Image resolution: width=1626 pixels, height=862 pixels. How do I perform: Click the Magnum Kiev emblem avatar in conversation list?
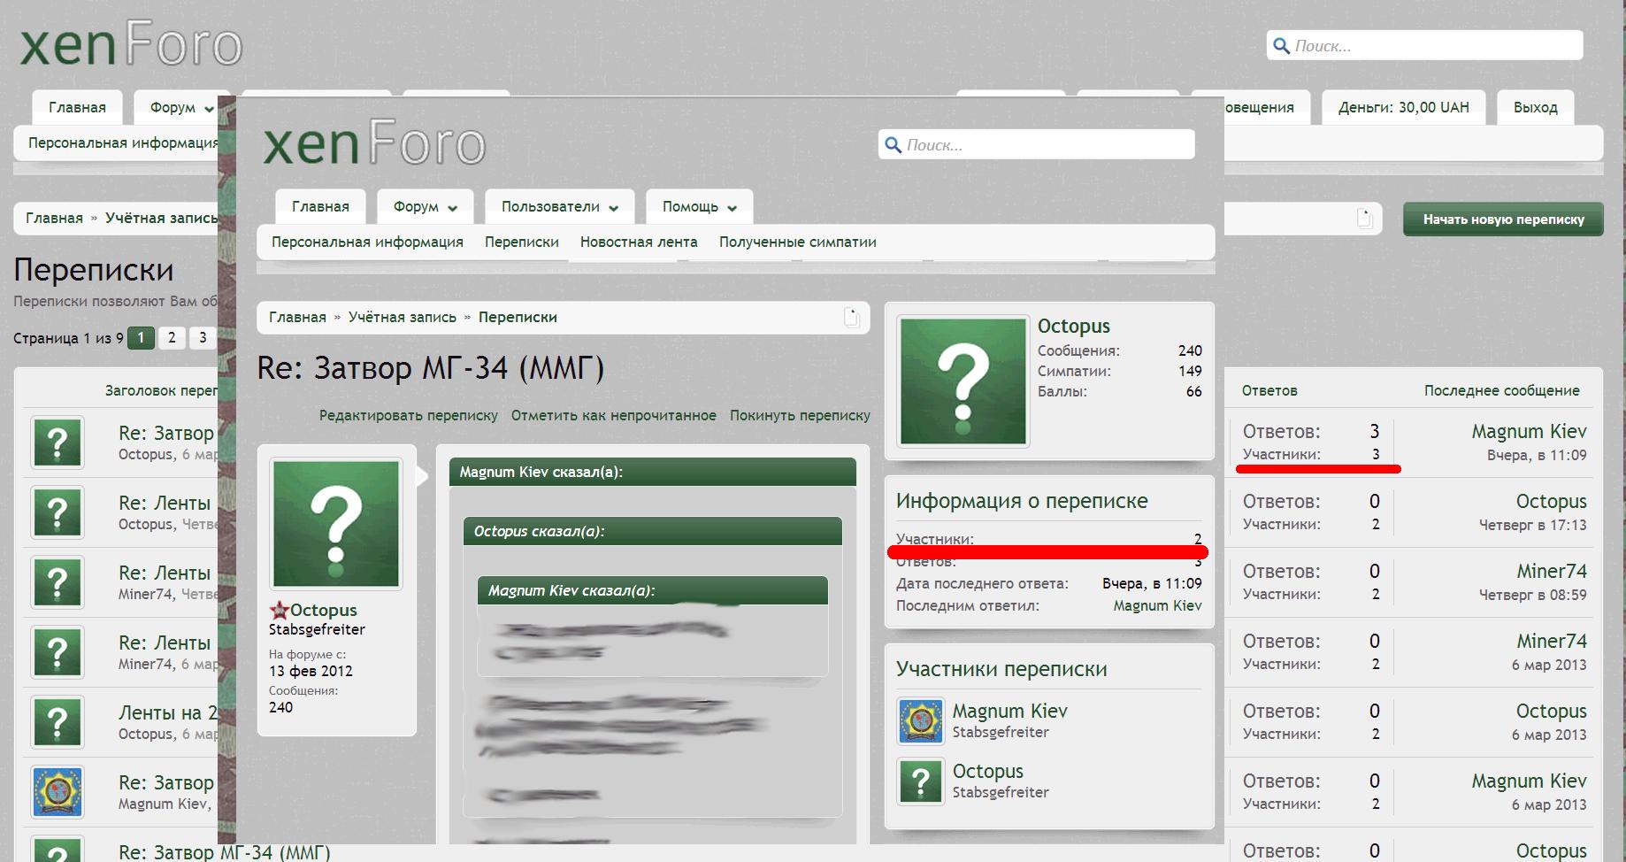58,791
